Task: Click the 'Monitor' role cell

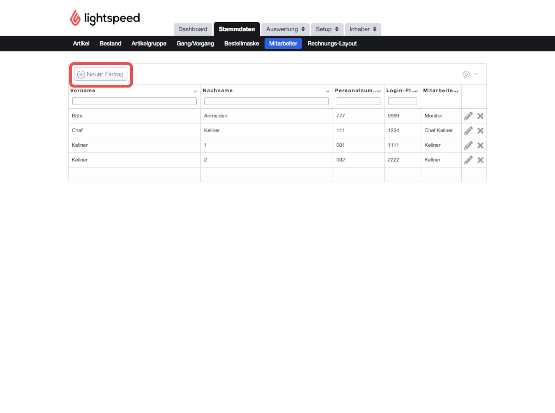Action: pyautogui.click(x=441, y=116)
